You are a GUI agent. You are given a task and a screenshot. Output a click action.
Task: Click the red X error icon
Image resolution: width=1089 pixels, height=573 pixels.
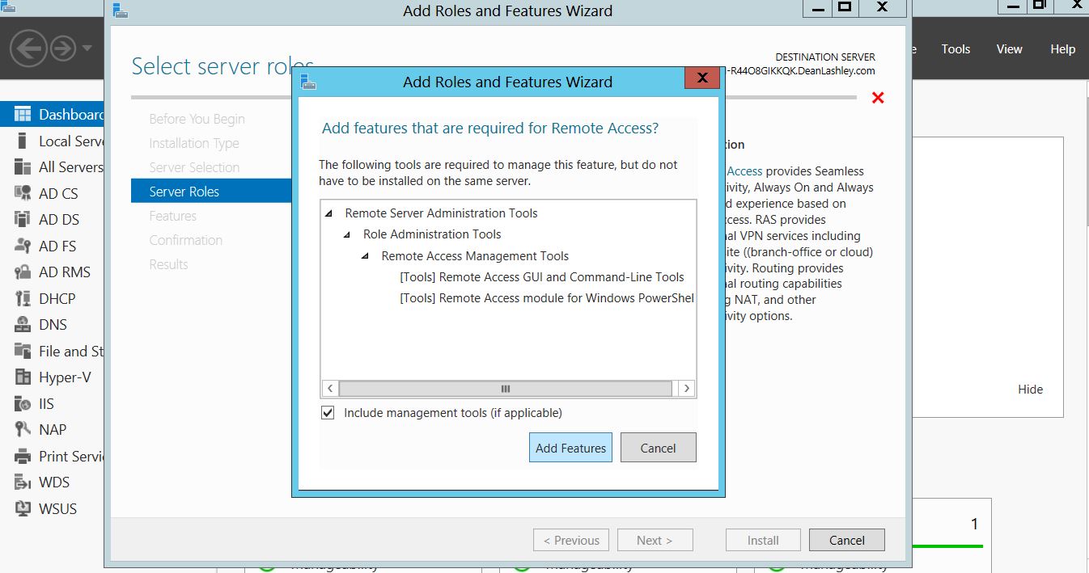click(878, 98)
